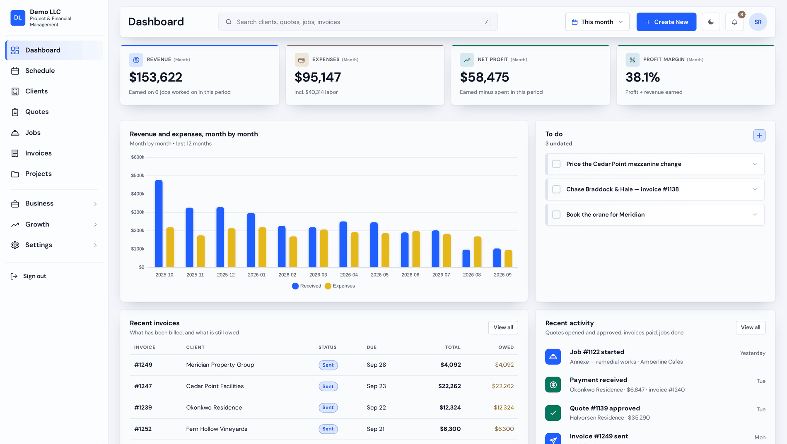Click the Net Profit trend icon
This screenshot has width=787, height=444.
[x=467, y=60]
